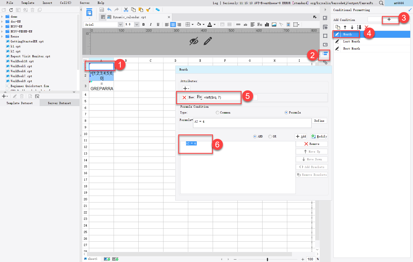The height and width of the screenshot is (262, 413).
Task: Toggle Italic formatting
Action: (151, 25)
